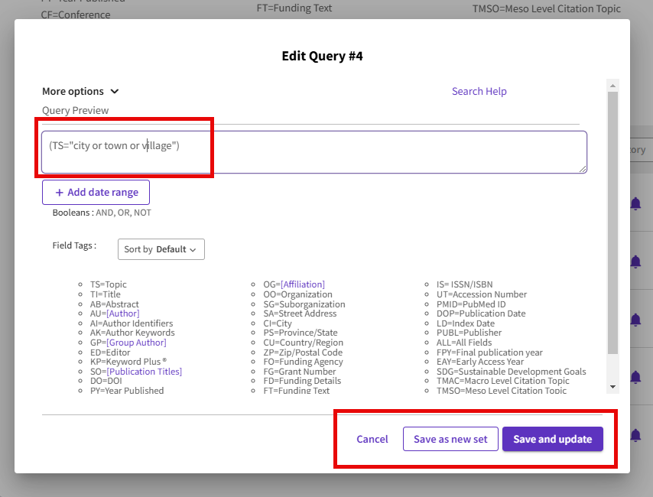The image size is (653, 497).
Task: Click the topmost bell alert icon
Action: point(635,203)
